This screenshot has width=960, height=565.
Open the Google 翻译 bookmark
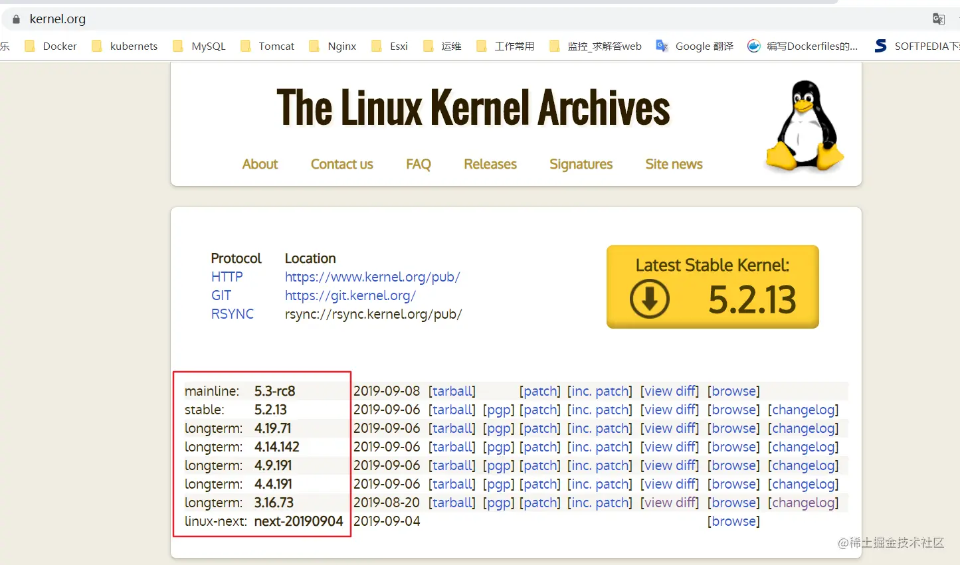694,46
